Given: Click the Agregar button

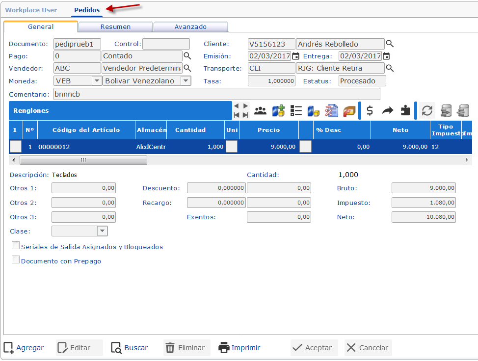Looking at the screenshot, I should click(x=24, y=348).
